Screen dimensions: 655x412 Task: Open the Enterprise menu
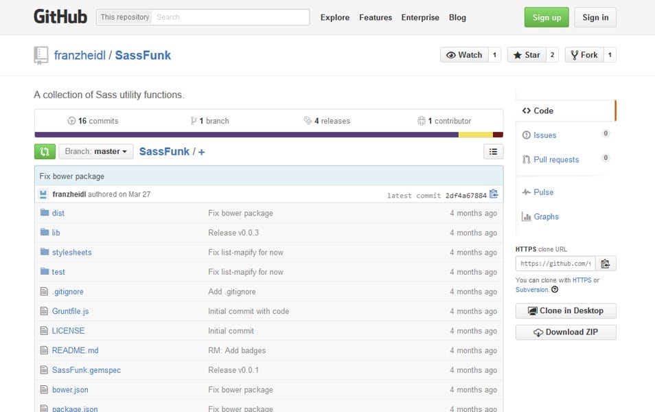coord(420,17)
